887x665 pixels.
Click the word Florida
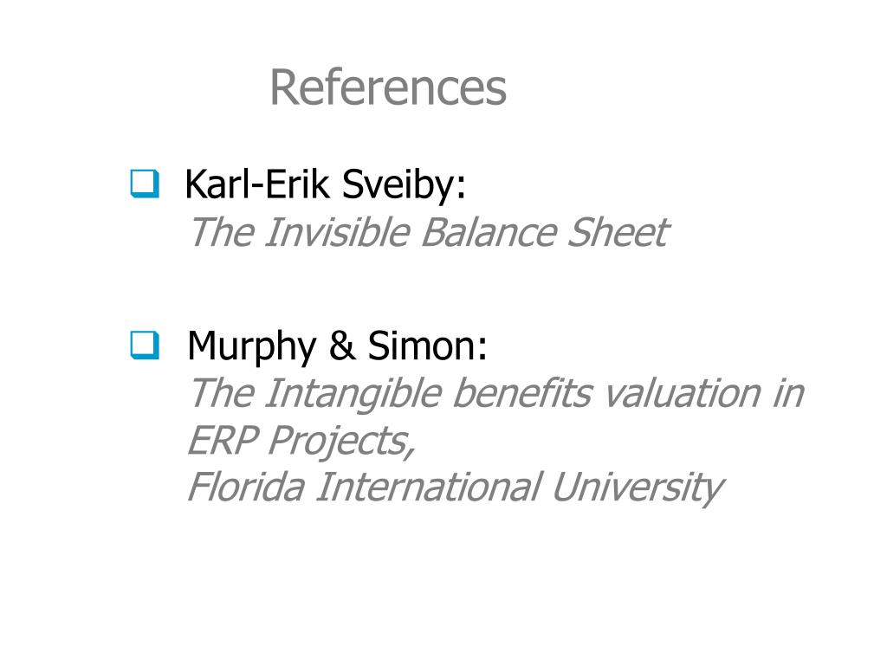[x=247, y=487]
